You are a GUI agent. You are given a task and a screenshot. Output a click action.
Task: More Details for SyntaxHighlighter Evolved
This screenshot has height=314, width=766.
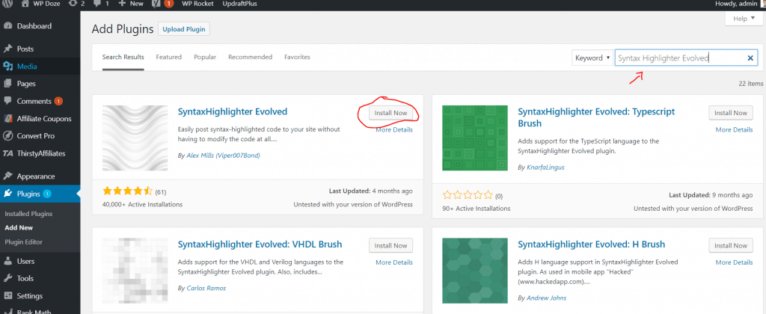394,130
